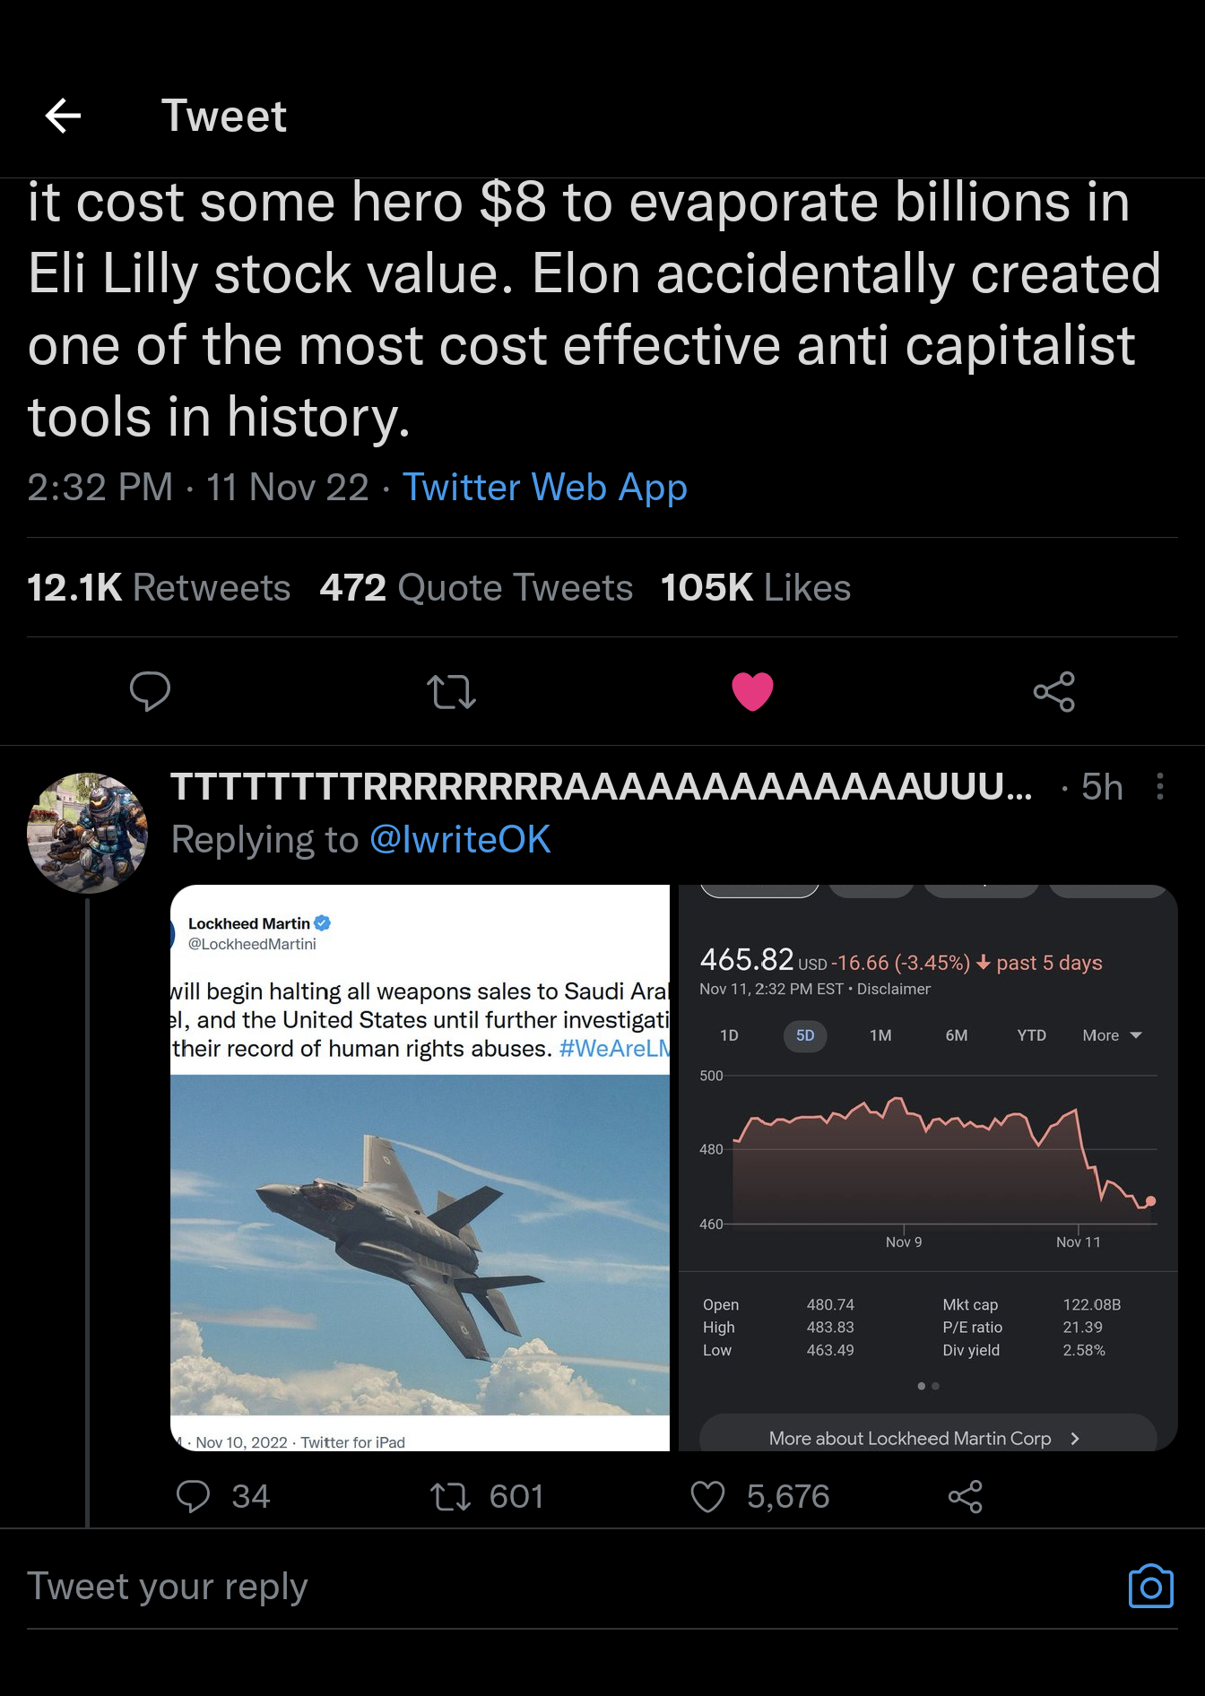Open the Lockheed stock chart image
The height and width of the screenshot is (1696, 1205).
tap(927, 1167)
